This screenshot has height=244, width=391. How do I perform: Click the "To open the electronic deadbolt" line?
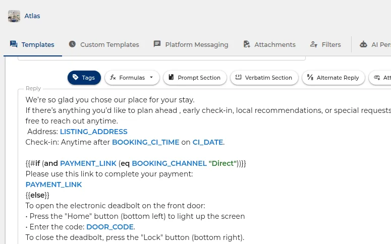[x=115, y=206]
